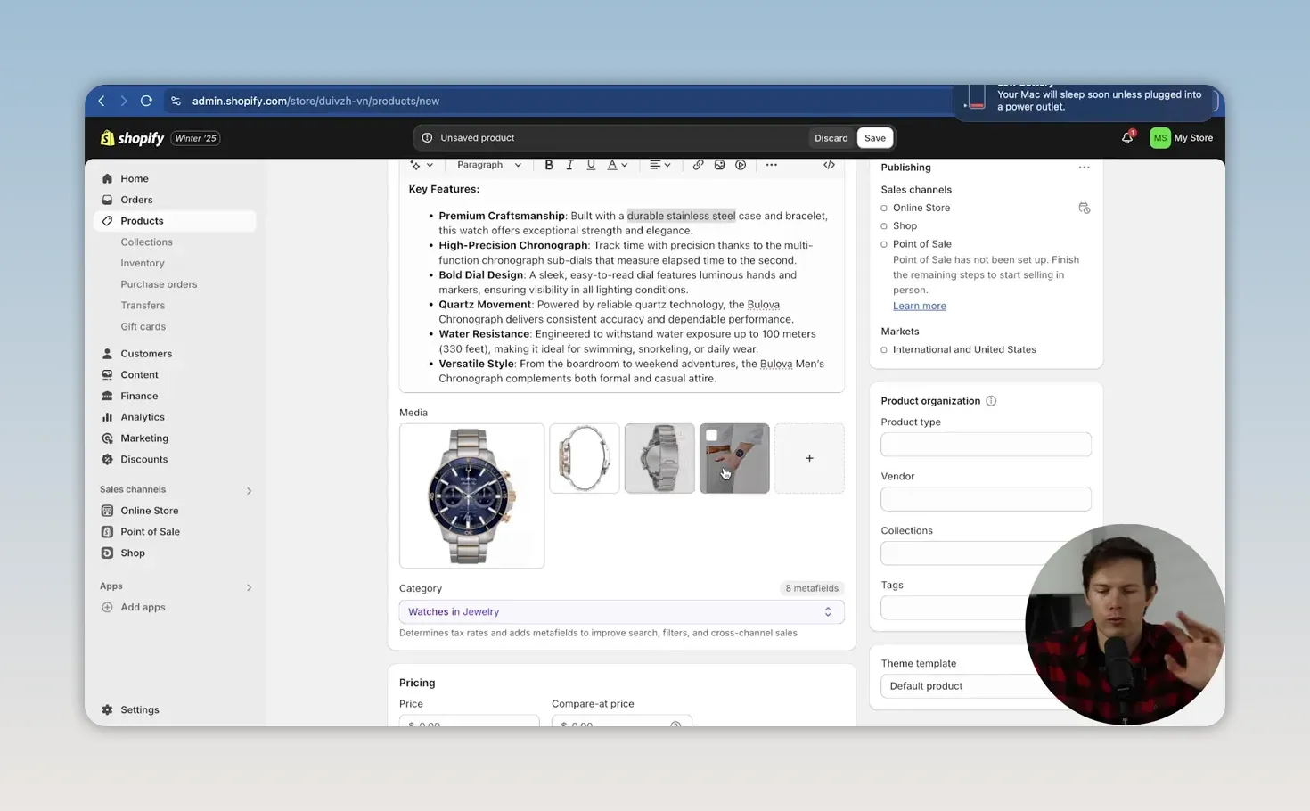Show the Product organization info tooltip
Screen dimensions: 1310x811
click(x=991, y=401)
